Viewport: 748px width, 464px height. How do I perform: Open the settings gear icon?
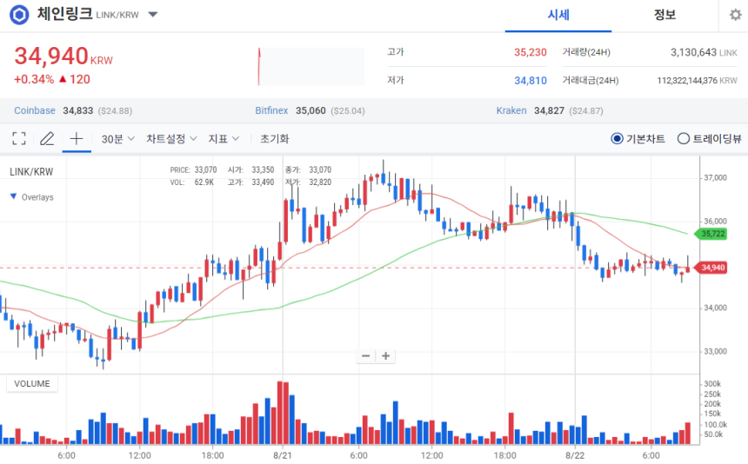[735, 16]
